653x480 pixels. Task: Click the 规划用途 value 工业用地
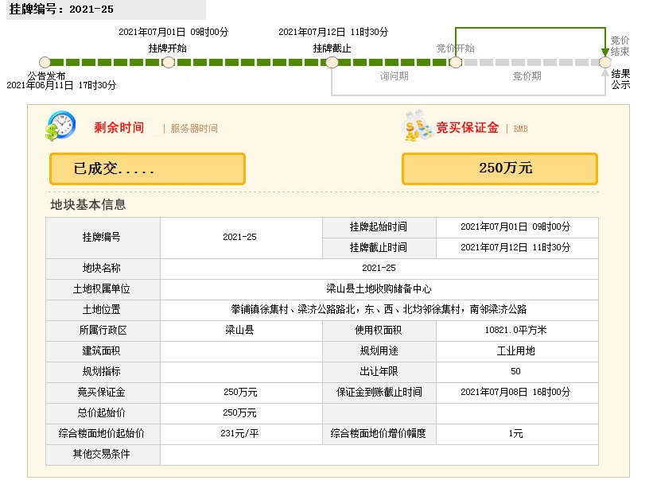515,351
